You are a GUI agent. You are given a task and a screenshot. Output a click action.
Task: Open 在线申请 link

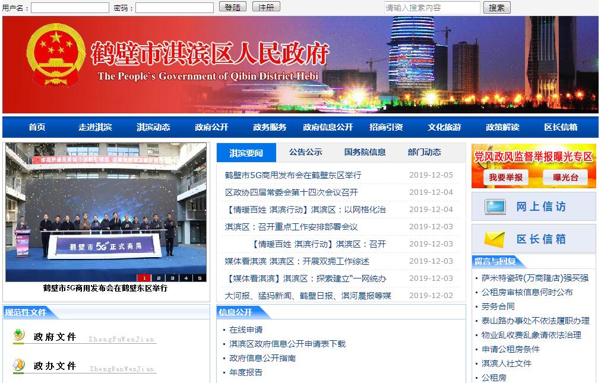coord(246,330)
